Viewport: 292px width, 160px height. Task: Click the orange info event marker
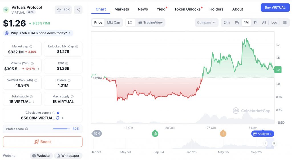click(223, 133)
